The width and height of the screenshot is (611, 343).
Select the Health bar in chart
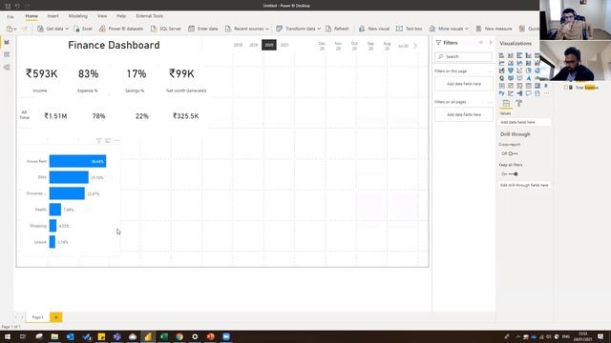(55, 210)
